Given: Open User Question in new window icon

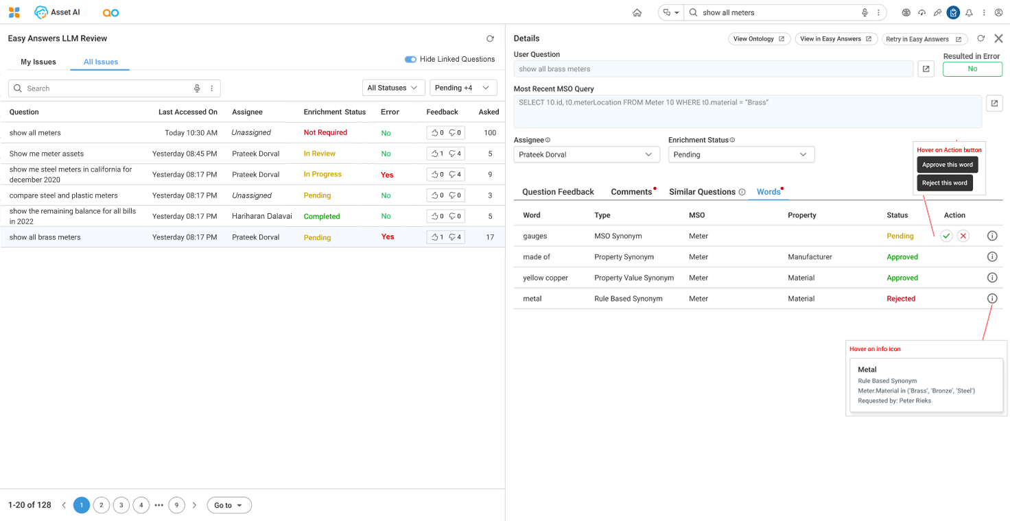Looking at the screenshot, I should click(926, 69).
